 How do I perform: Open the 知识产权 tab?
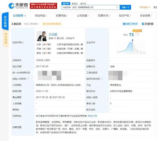pyautogui.click(x=125, y=16)
